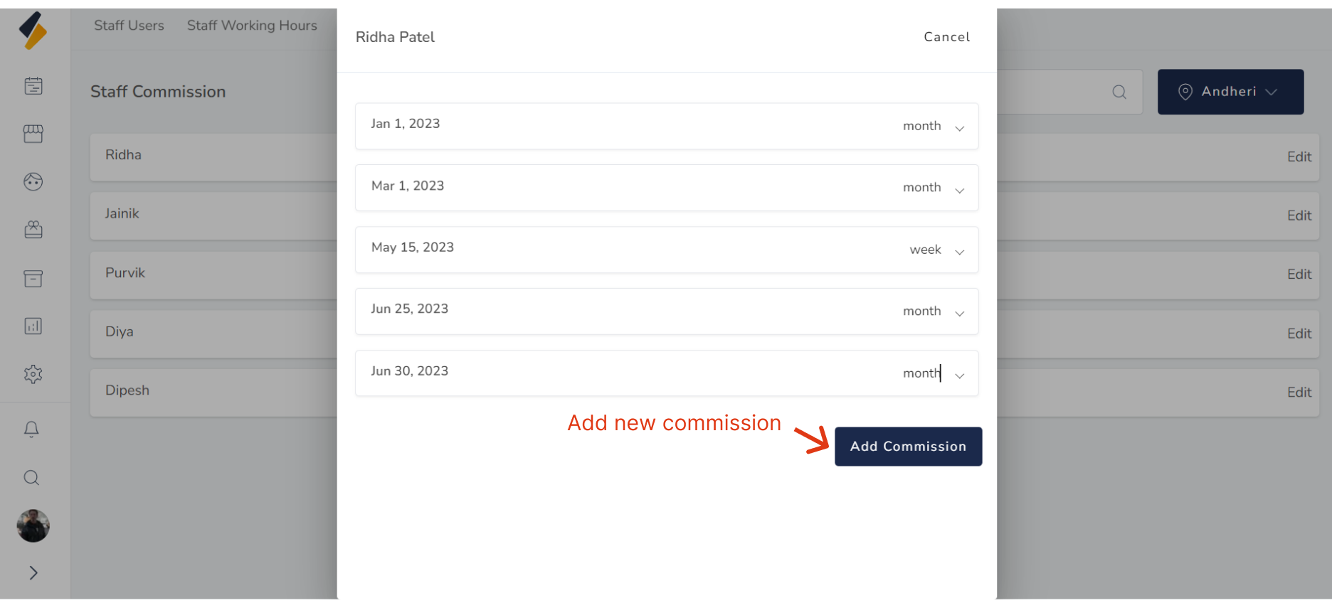Click Edit for Dipesh's commission
Screen dimensions: 1332x608
pos(1299,393)
